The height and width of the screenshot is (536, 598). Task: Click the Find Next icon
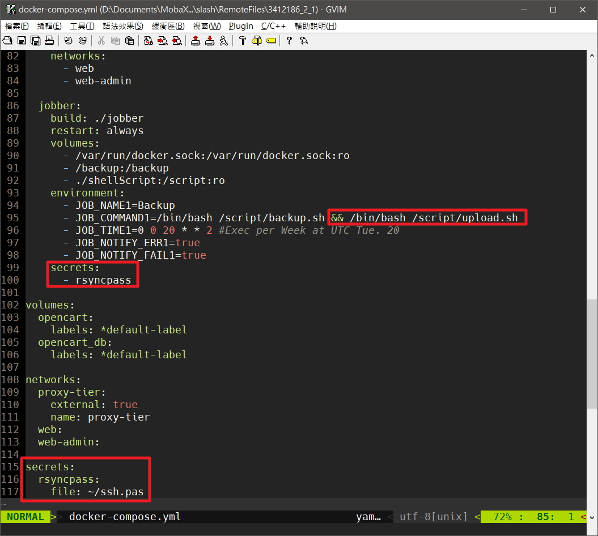coord(163,40)
